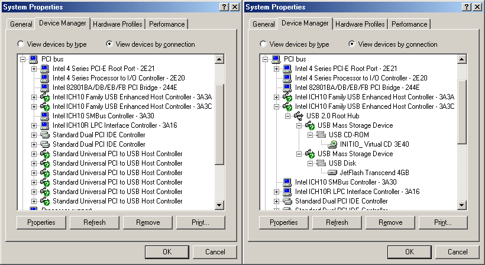Collapse the USB 2.0 Root Hub node
The width and height of the screenshot is (485, 265).
coord(288,116)
